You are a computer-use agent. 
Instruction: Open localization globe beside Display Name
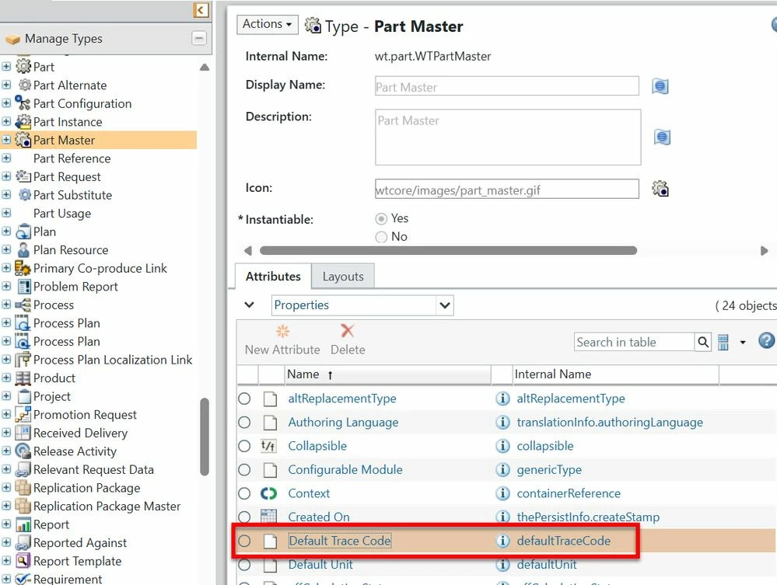tap(660, 86)
